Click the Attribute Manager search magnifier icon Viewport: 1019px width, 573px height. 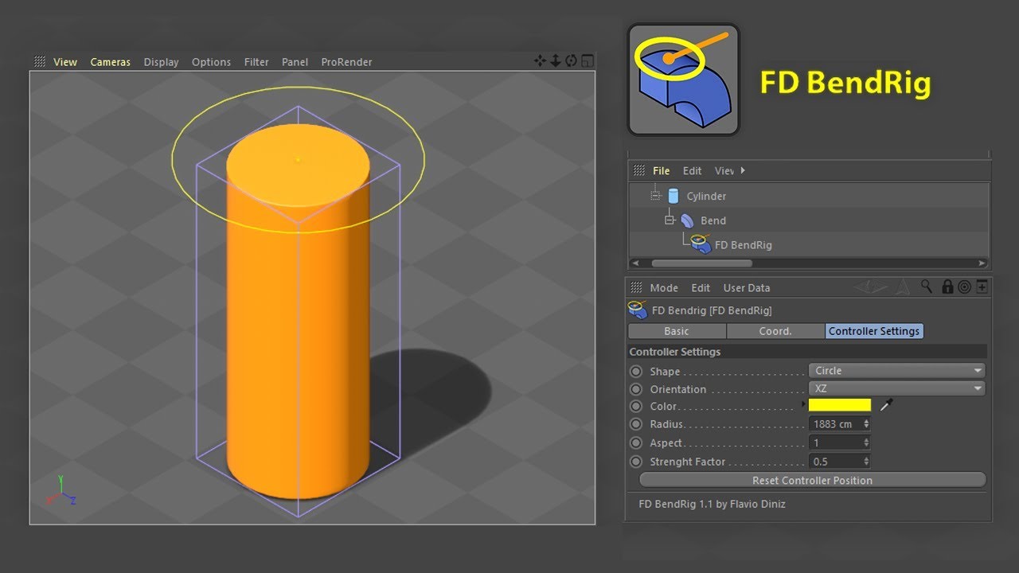[927, 286]
